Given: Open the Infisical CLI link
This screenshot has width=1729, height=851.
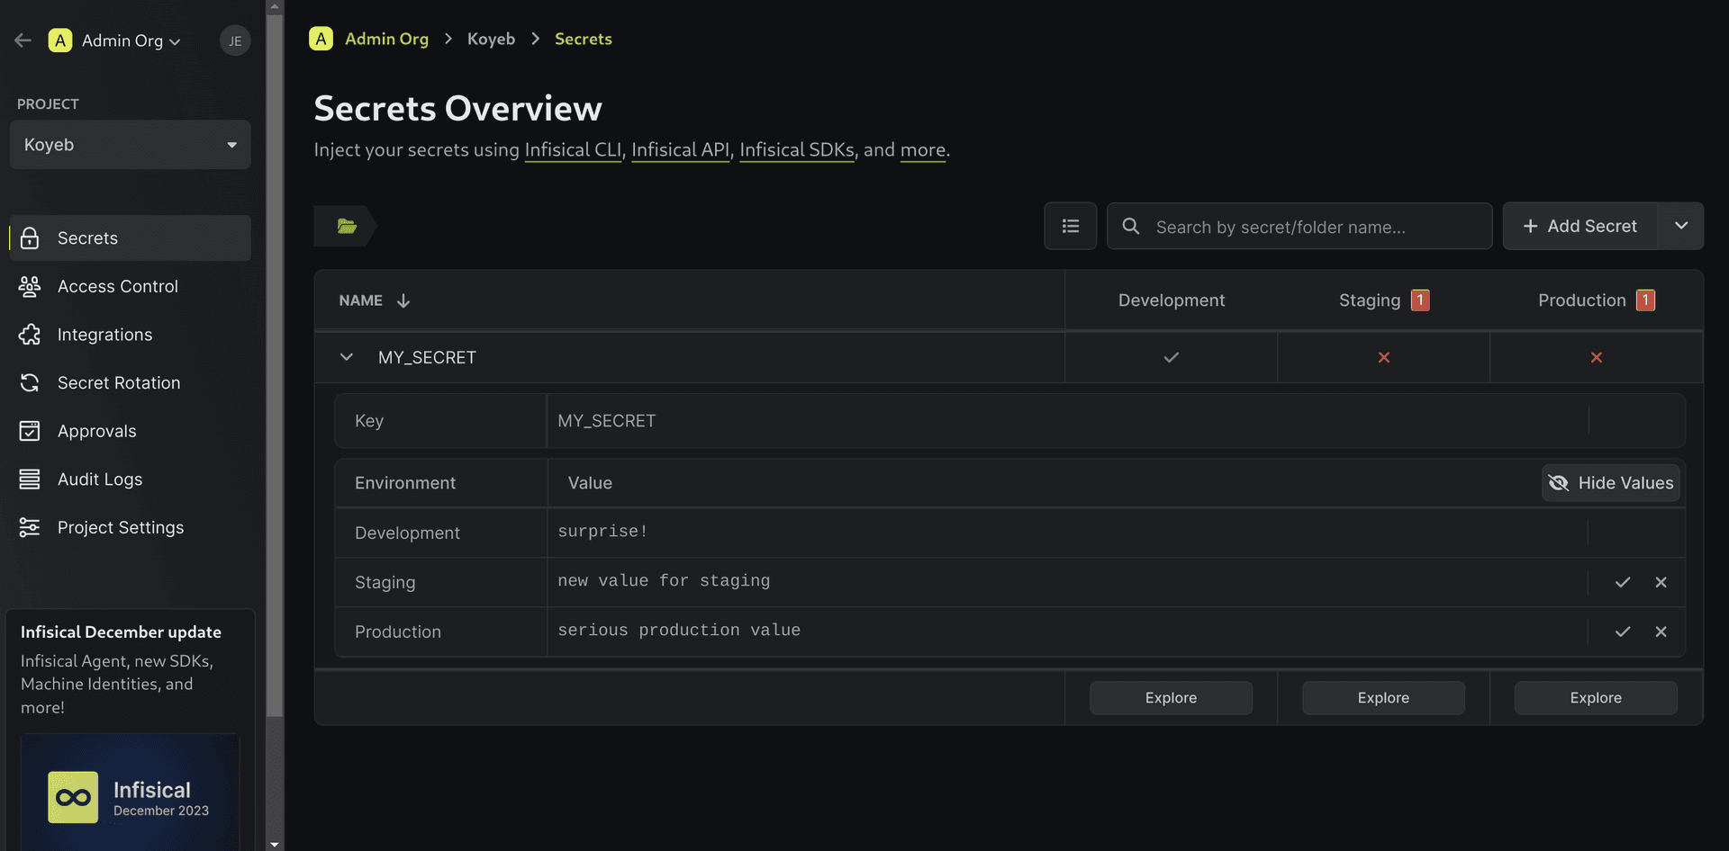Looking at the screenshot, I should (573, 149).
